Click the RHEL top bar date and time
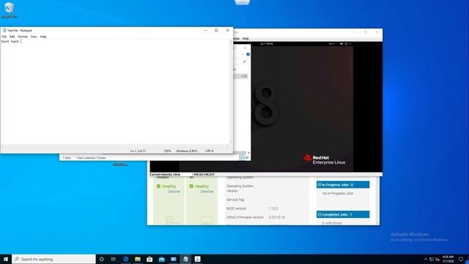 266,44
